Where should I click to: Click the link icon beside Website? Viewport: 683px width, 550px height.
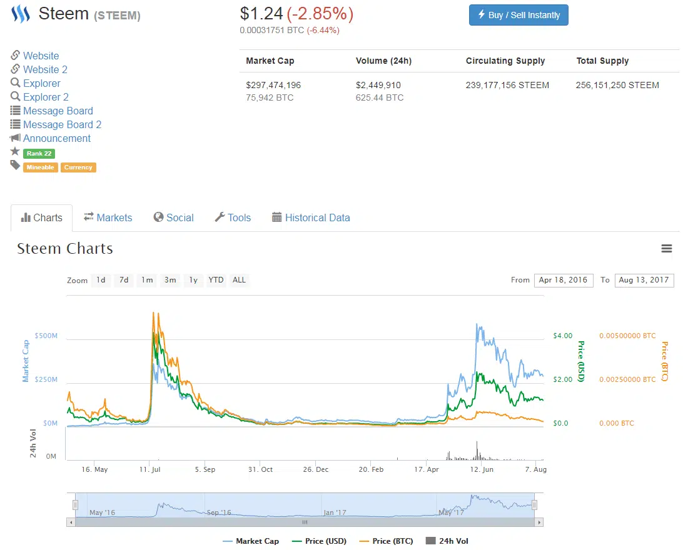[x=15, y=55]
